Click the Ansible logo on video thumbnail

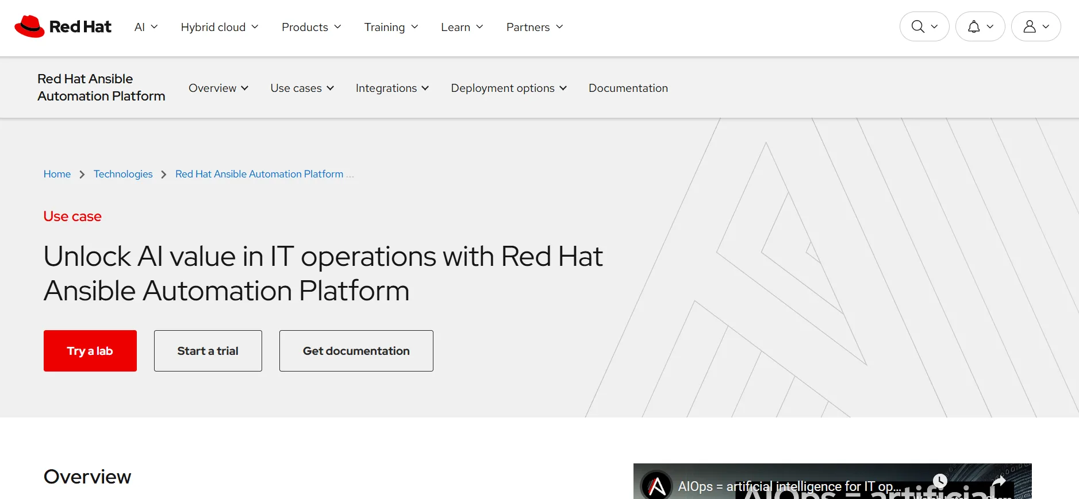point(656,486)
